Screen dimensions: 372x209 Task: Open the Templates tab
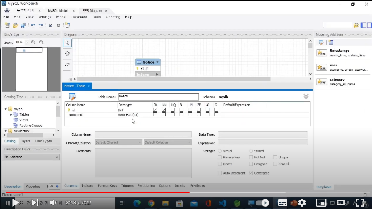click(324, 187)
